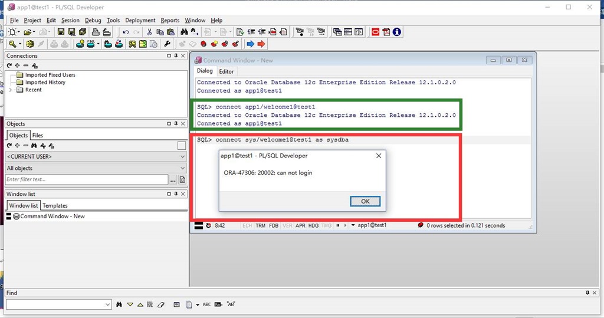Click the plus icon in Connections panel

[x=17, y=65]
